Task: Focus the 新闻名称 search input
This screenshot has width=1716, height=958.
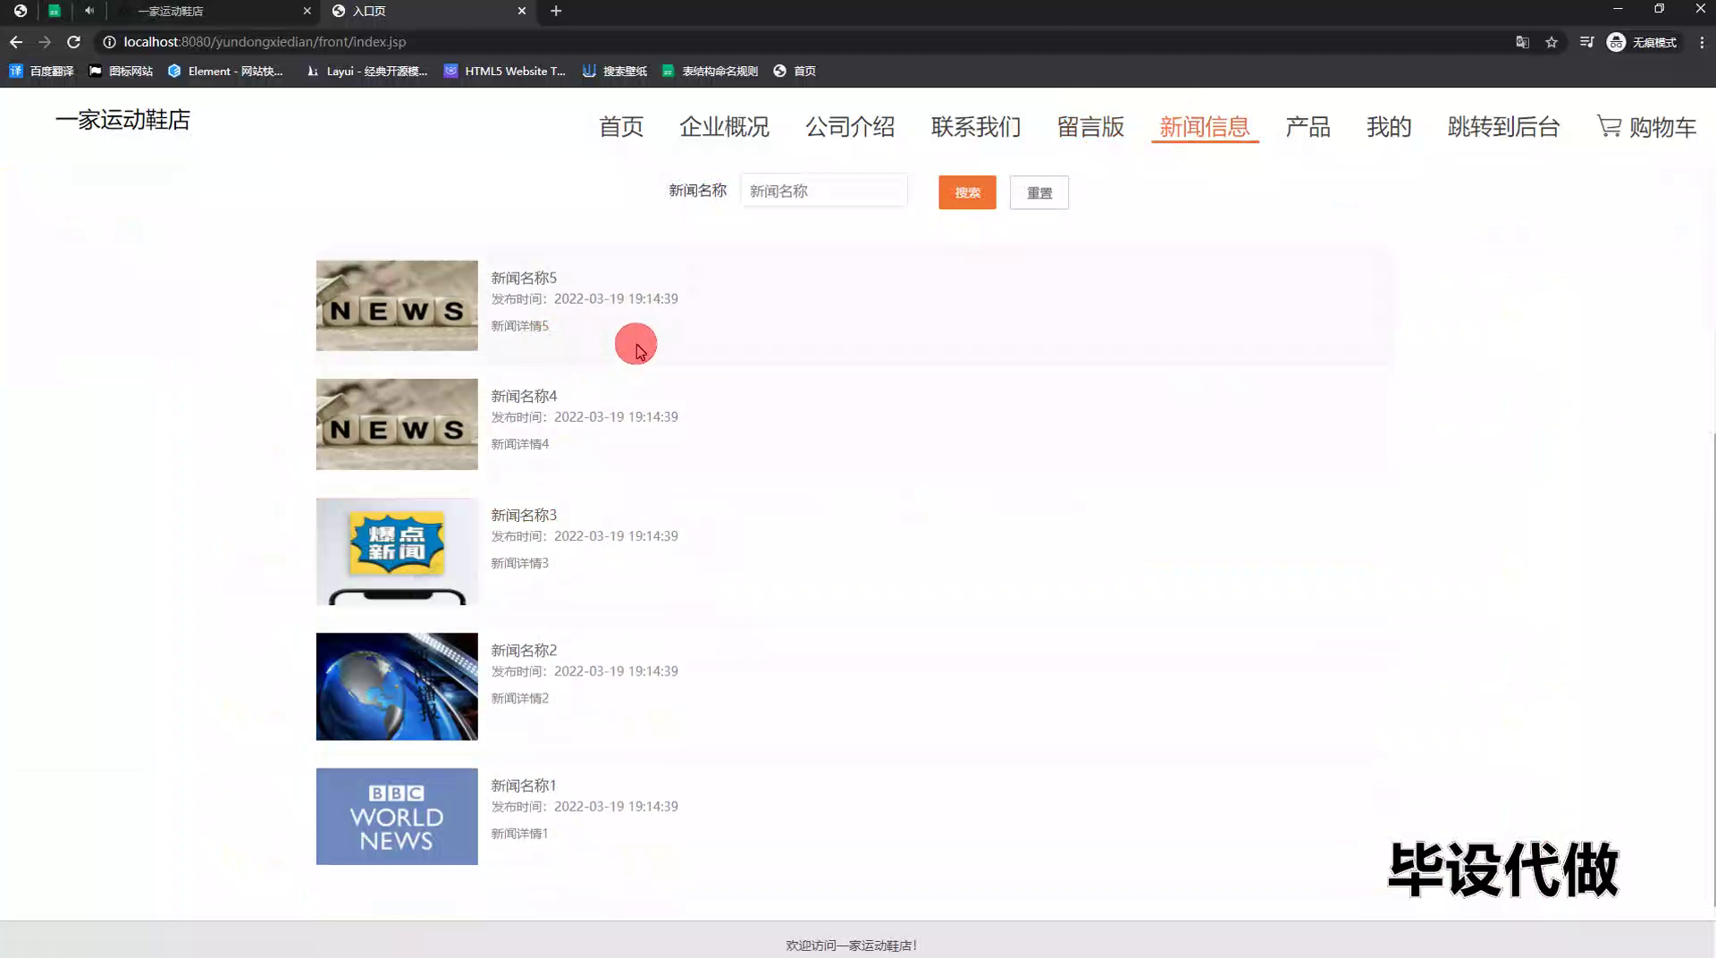Action: tap(824, 191)
